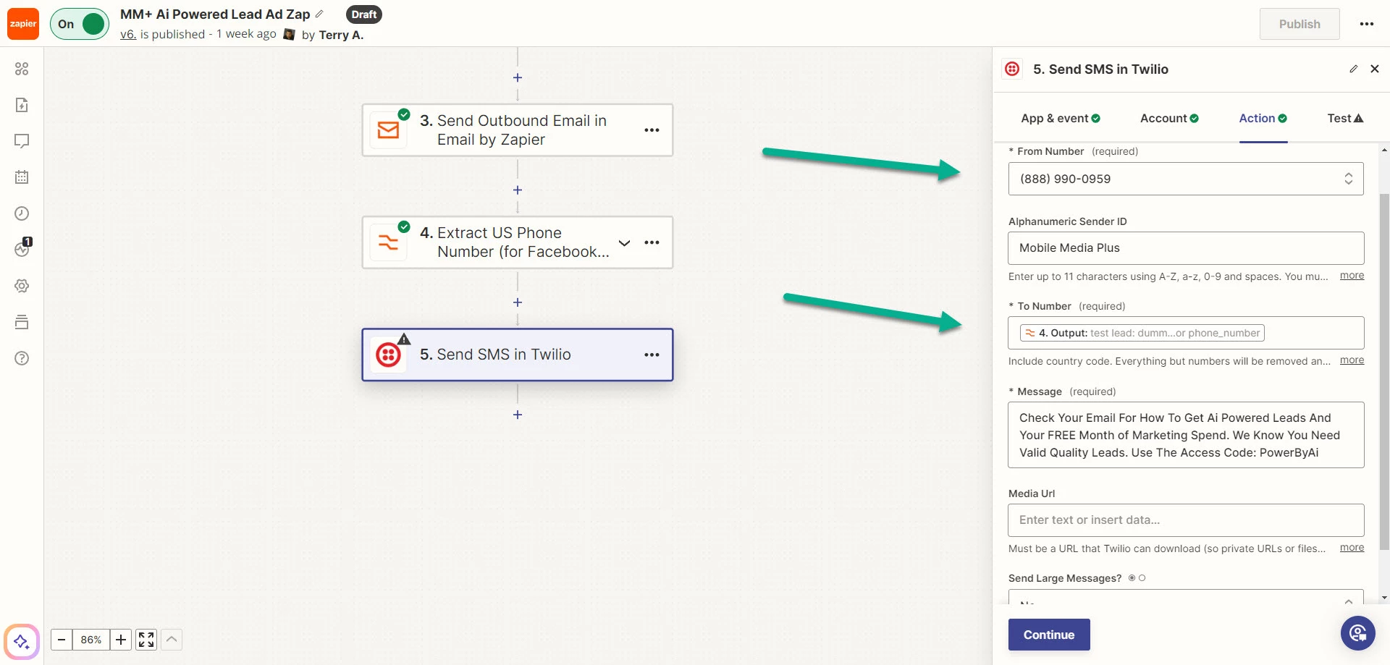Close the step editor panel

[1375, 69]
